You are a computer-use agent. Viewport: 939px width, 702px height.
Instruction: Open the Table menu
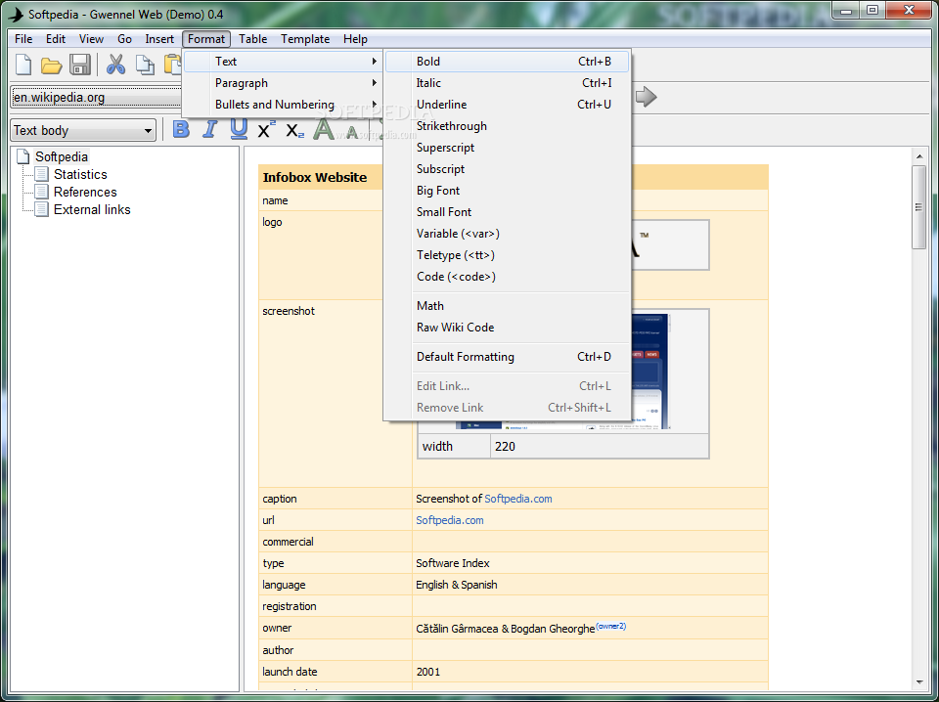tap(252, 39)
